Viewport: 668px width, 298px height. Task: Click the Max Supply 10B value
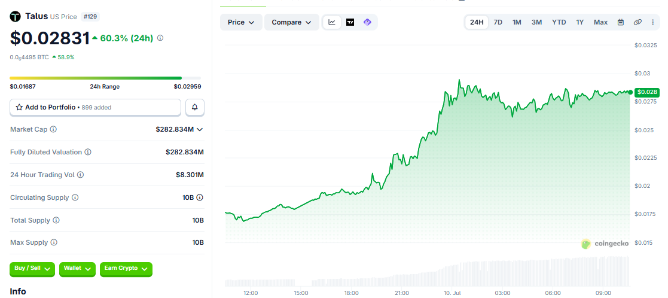coord(198,242)
